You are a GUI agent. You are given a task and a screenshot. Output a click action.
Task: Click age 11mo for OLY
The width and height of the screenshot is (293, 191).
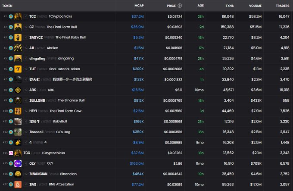point(200,163)
